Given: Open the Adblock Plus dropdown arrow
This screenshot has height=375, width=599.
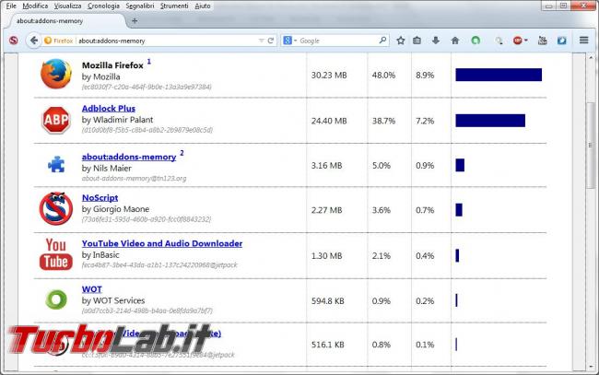Looking at the screenshot, I should point(526,41).
